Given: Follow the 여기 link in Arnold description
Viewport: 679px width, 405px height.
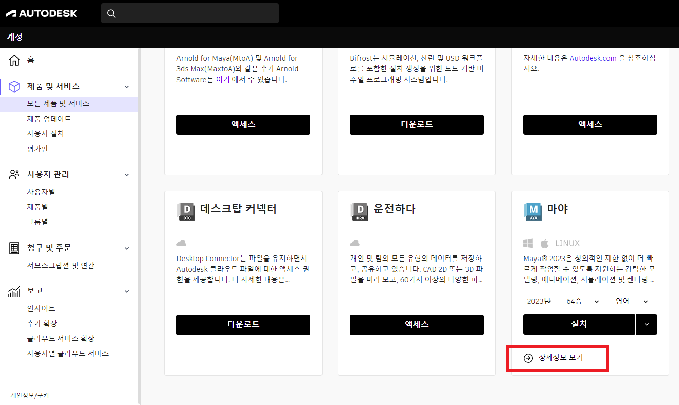Looking at the screenshot, I should tap(223, 80).
